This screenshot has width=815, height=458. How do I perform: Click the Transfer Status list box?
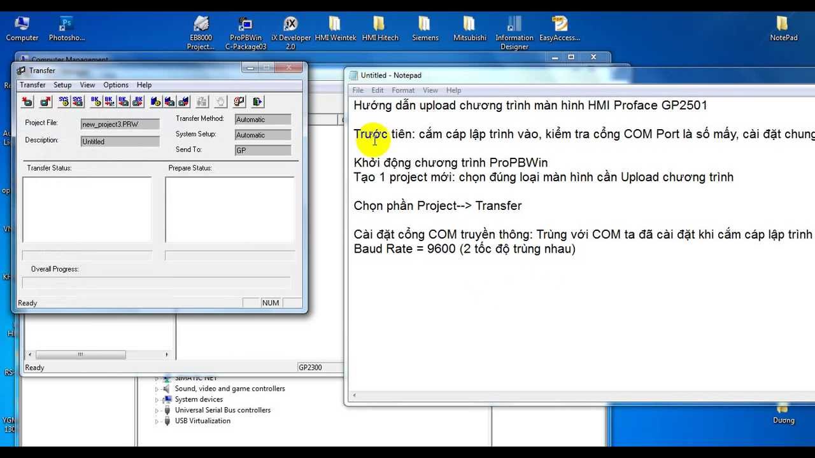click(87, 209)
